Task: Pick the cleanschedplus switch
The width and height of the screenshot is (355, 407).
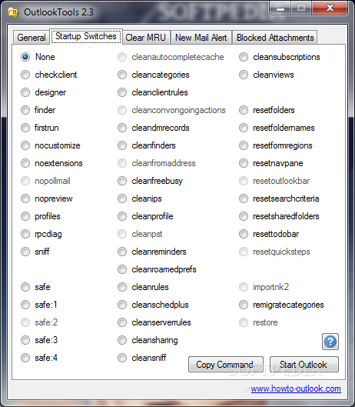Action: coord(122,305)
